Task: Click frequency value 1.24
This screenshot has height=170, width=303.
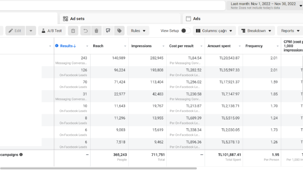Action: [274, 118]
